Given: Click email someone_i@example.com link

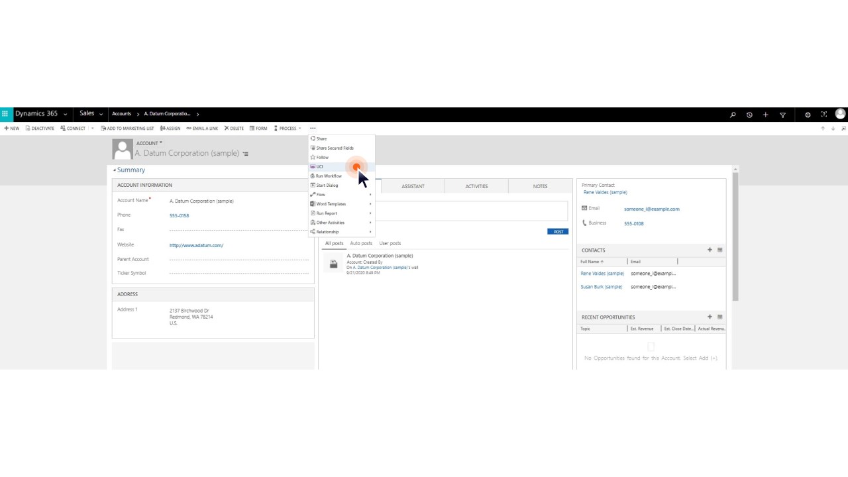Looking at the screenshot, I should pos(651,209).
